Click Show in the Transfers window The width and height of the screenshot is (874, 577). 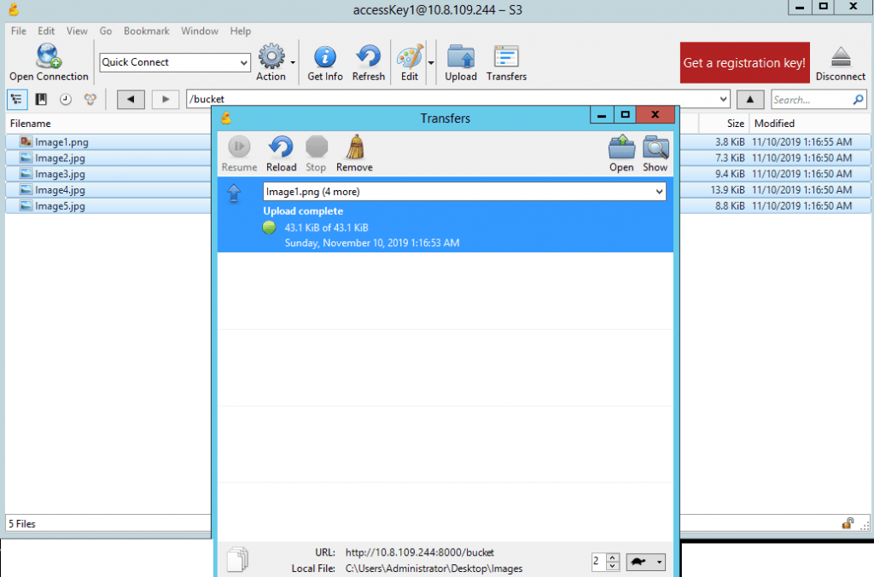[x=655, y=147]
